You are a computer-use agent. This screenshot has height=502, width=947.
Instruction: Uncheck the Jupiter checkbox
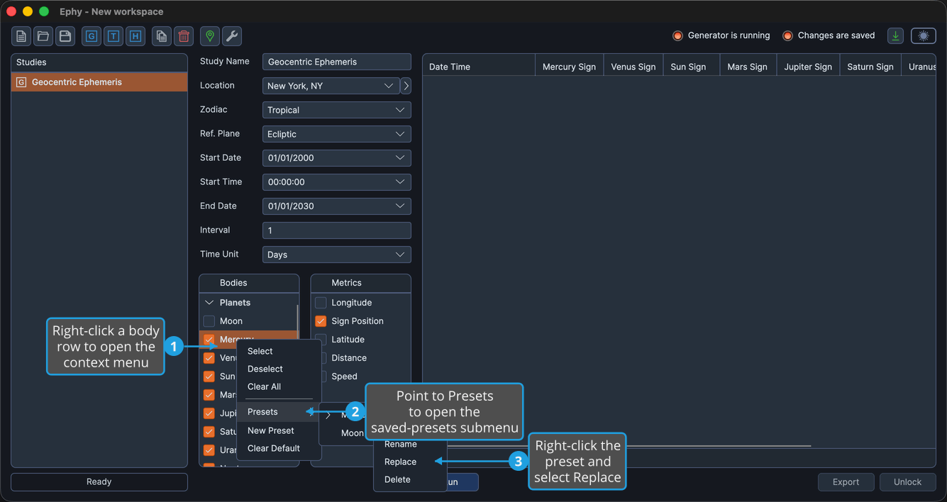click(x=209, y=413)
